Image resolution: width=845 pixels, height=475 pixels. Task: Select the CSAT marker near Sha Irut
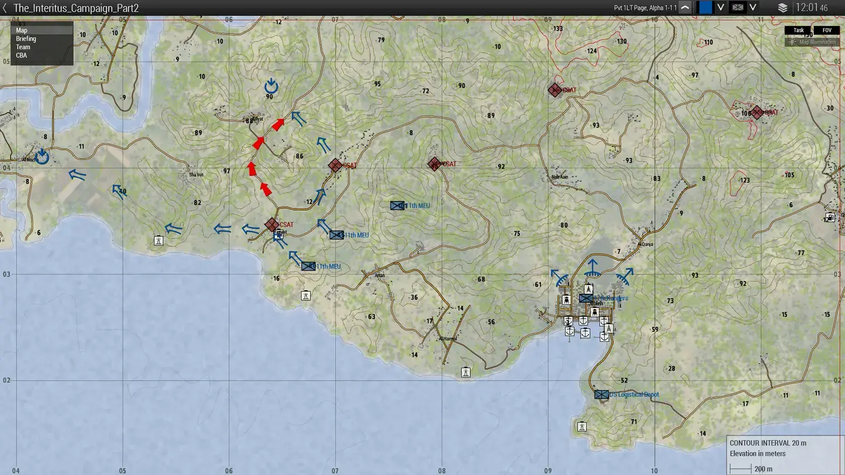(272, 224)
